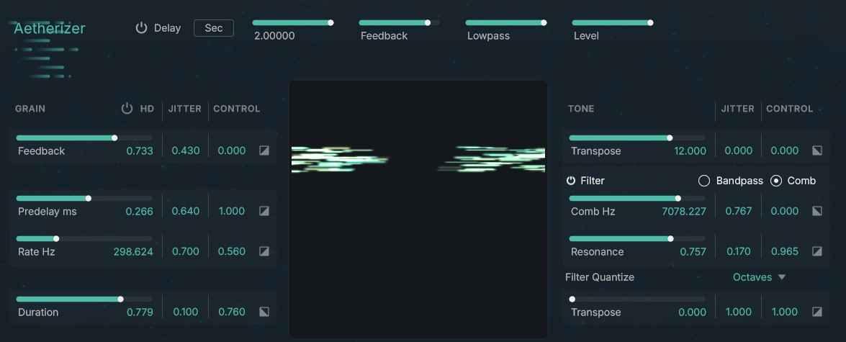Viewport: 846px width, 342px height.
Task: Toggle the Delay power icon
Action: [x=141, y=28]
